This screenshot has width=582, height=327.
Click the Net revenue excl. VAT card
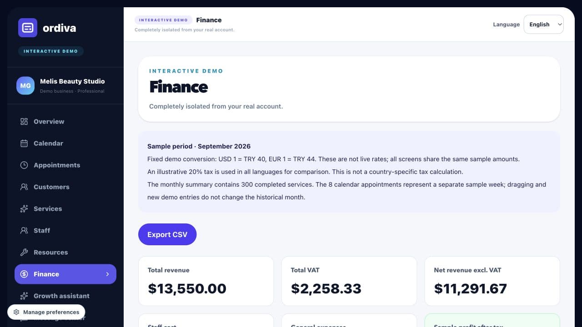[492, 281]
